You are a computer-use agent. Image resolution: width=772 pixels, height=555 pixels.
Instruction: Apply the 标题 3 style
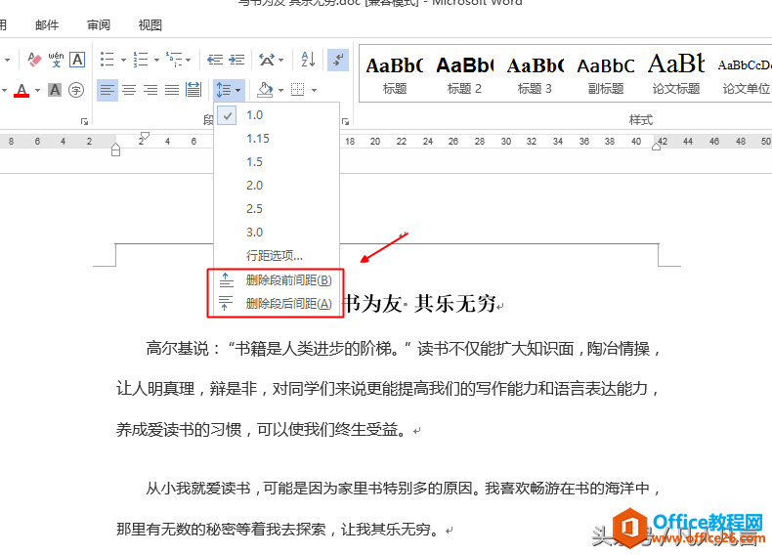pyautogui.click(x=535, y=75)
